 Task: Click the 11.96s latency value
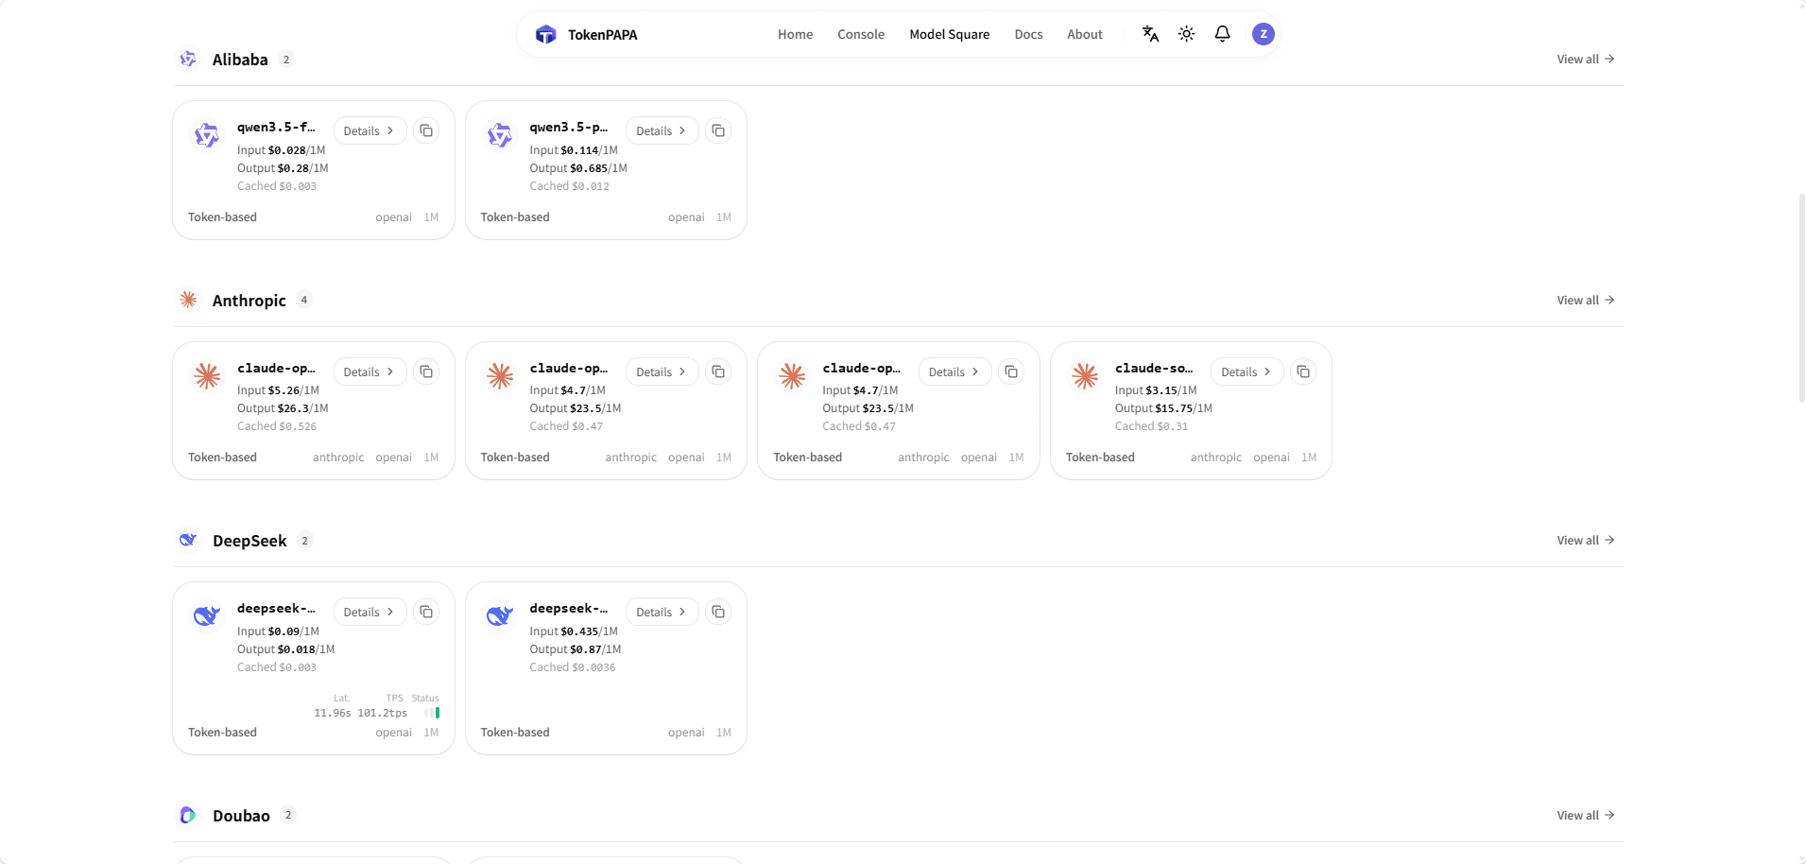pyautogui.click(x=332, y=713)
